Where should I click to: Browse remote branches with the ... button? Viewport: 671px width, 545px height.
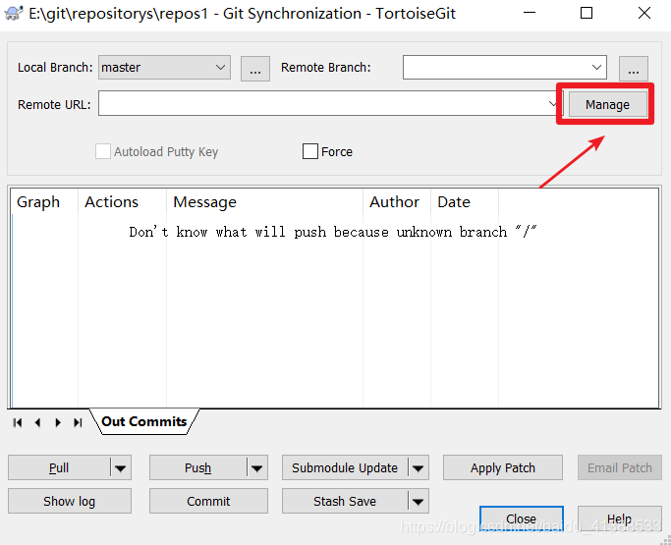[634, 69]
